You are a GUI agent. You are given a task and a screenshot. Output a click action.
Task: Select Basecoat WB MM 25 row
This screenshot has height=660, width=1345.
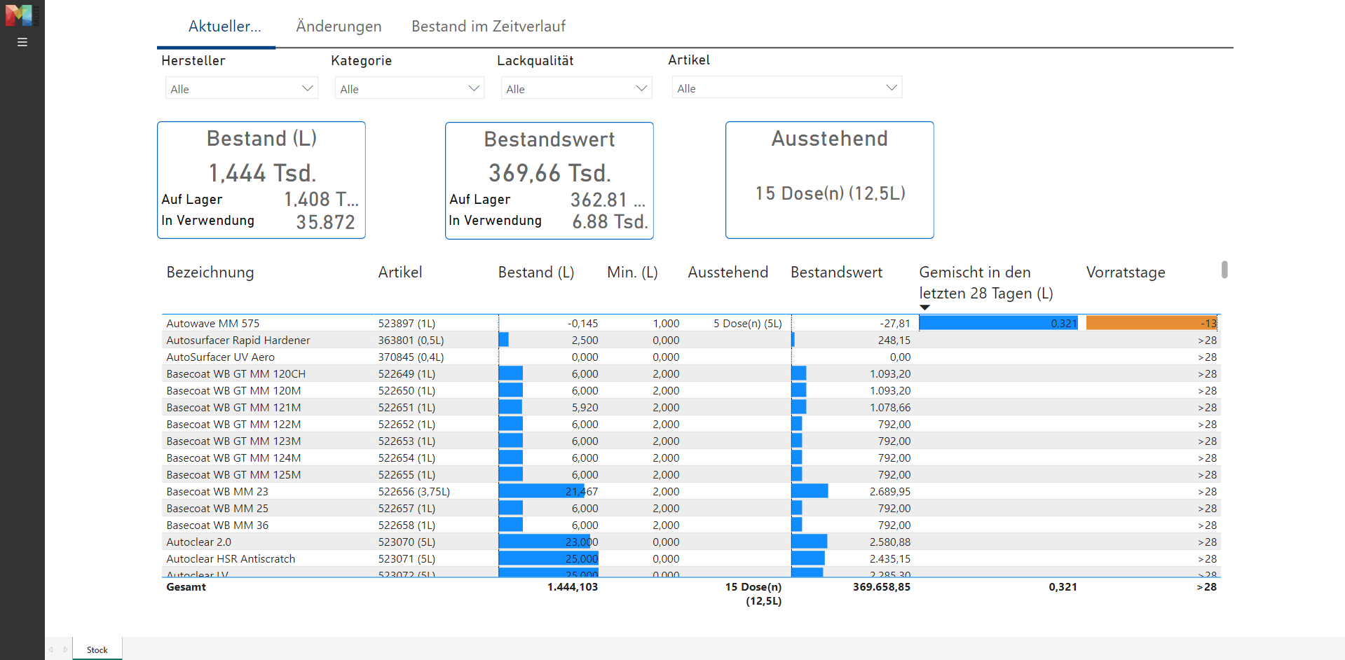click(x=691, y=508)
